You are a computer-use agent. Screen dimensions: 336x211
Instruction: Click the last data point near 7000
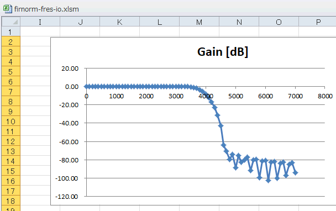point(296,172)
